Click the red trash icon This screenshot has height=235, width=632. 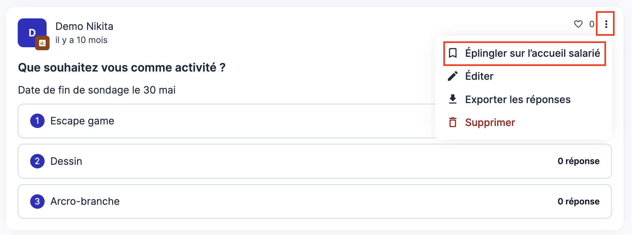[453, 122]
